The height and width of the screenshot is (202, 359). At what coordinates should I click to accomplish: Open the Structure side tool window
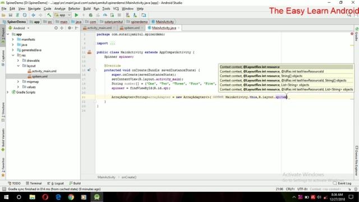coord(3,112)
